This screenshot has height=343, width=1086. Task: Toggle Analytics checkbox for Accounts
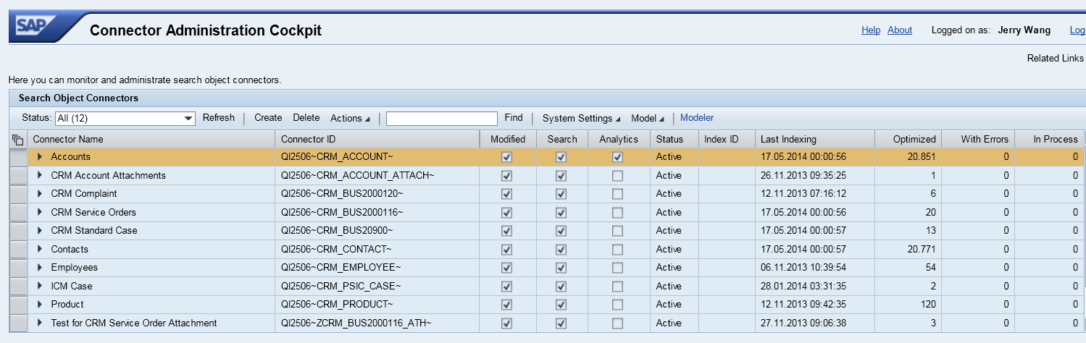[x=617, y=156]
